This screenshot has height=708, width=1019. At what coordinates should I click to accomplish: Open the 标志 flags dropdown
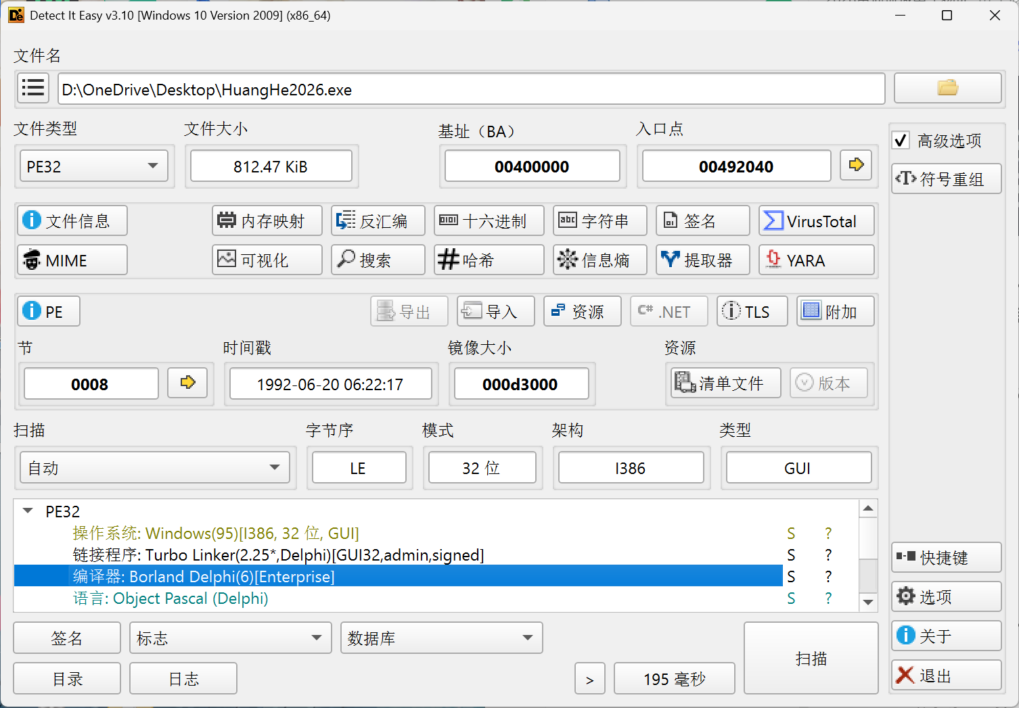pyautogui.click(x=231, y=638)
